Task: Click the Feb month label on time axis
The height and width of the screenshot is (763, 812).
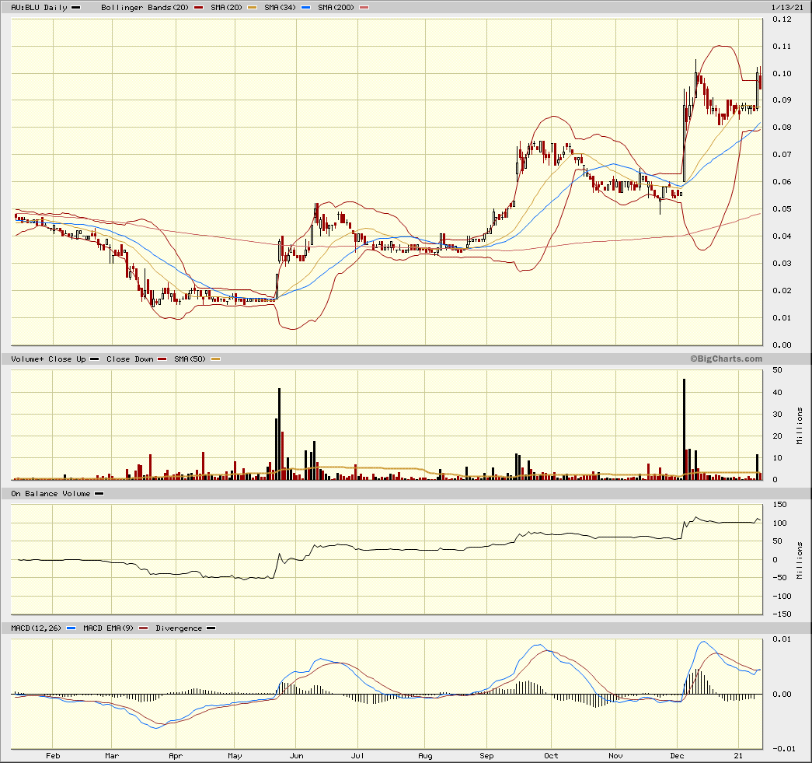Action: click(53, 755)
